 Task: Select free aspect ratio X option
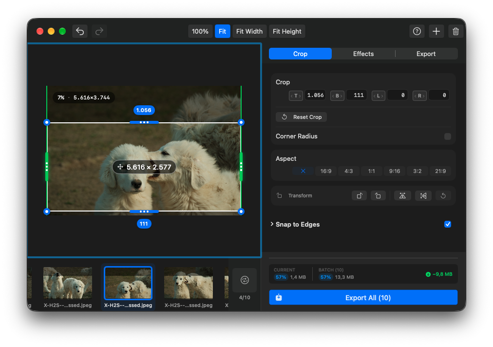pos(303,171)
